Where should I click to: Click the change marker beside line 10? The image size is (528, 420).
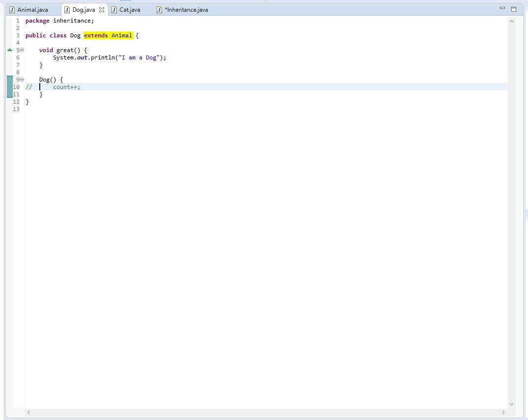[x=10, y=87]
